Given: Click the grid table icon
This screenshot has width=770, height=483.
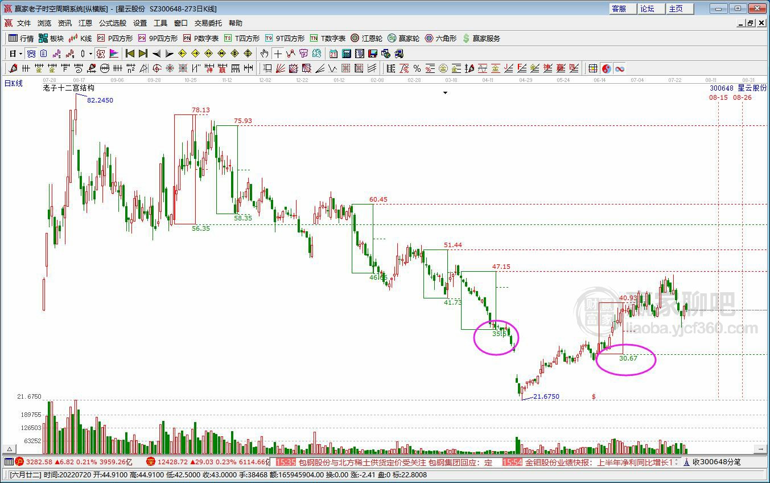Looking at the screenshot, I should click(593, 68).
